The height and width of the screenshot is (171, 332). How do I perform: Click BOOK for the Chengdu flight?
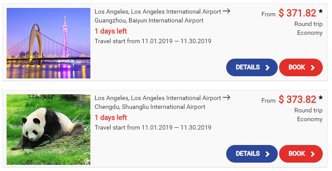point(301,154)
